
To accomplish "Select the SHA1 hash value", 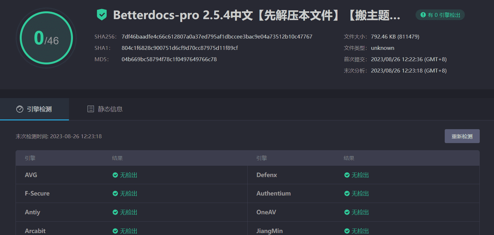I will (x=180, y=48).
